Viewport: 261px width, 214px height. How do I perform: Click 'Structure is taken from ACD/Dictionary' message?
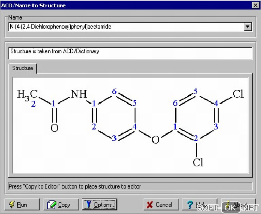[x=55, y=51]
